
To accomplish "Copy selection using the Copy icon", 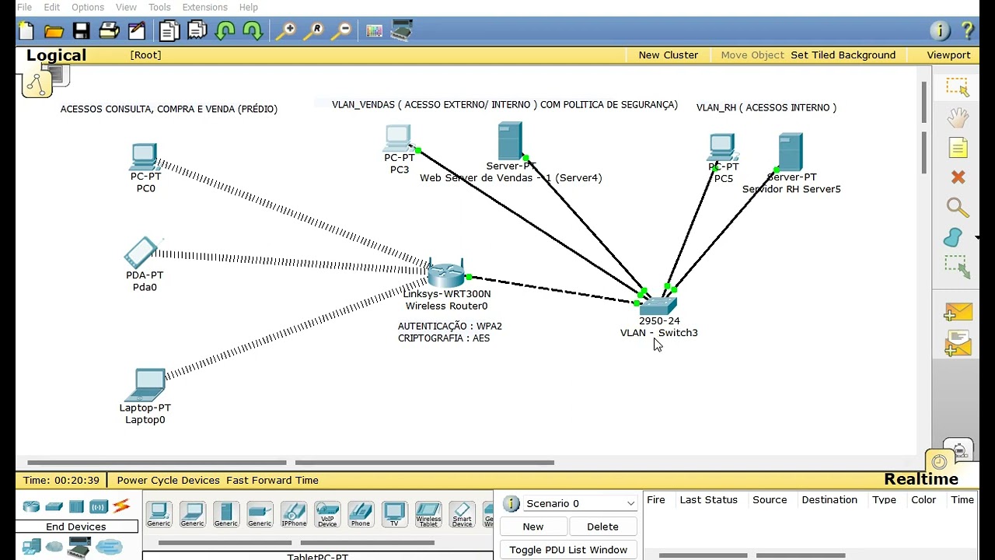I will [169, 31].
